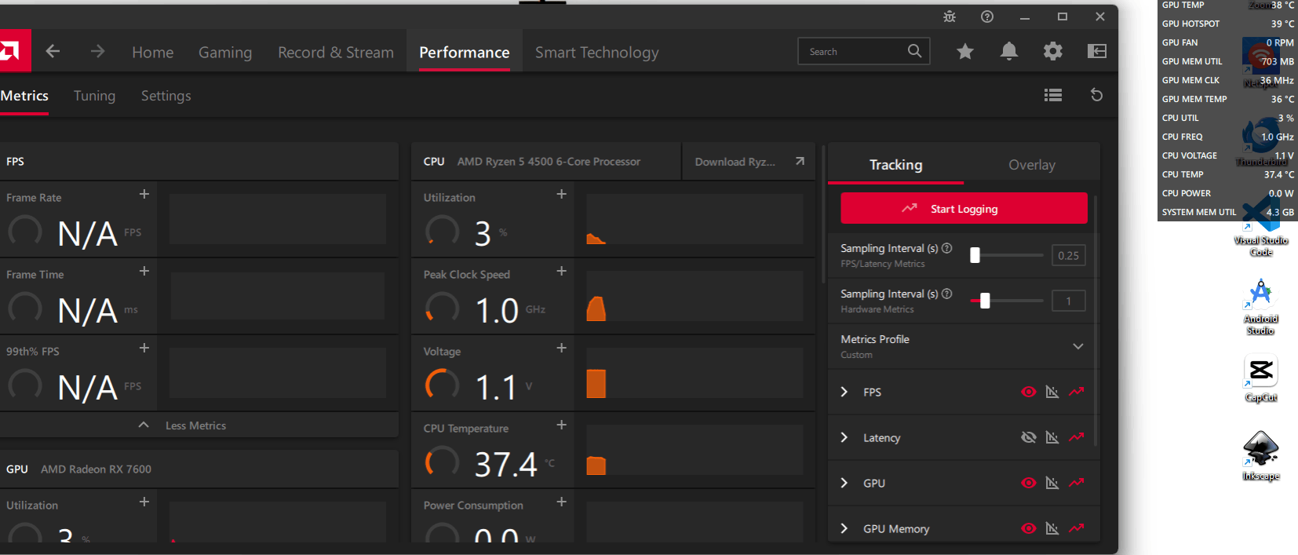This screenshot has height=555, width=1298.
Task: Click FPS/Latency sampling interval slider handle
Action: 975,255
